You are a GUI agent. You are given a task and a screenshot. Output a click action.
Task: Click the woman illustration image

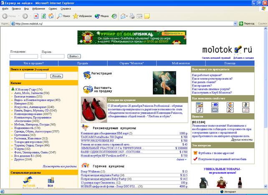coord(164,83)
